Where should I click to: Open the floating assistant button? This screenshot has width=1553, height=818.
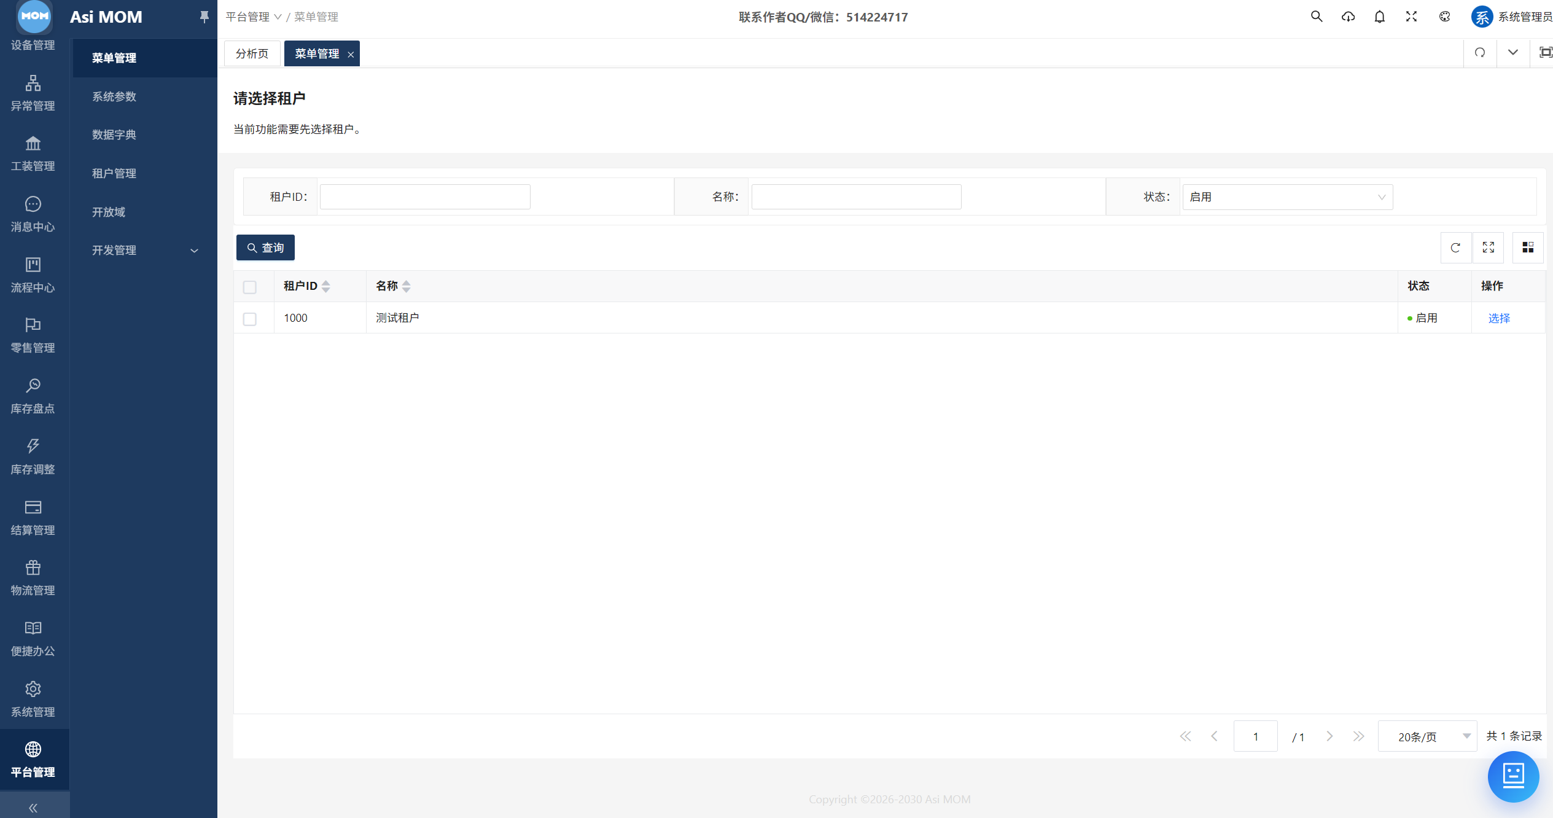point(1513,776)
